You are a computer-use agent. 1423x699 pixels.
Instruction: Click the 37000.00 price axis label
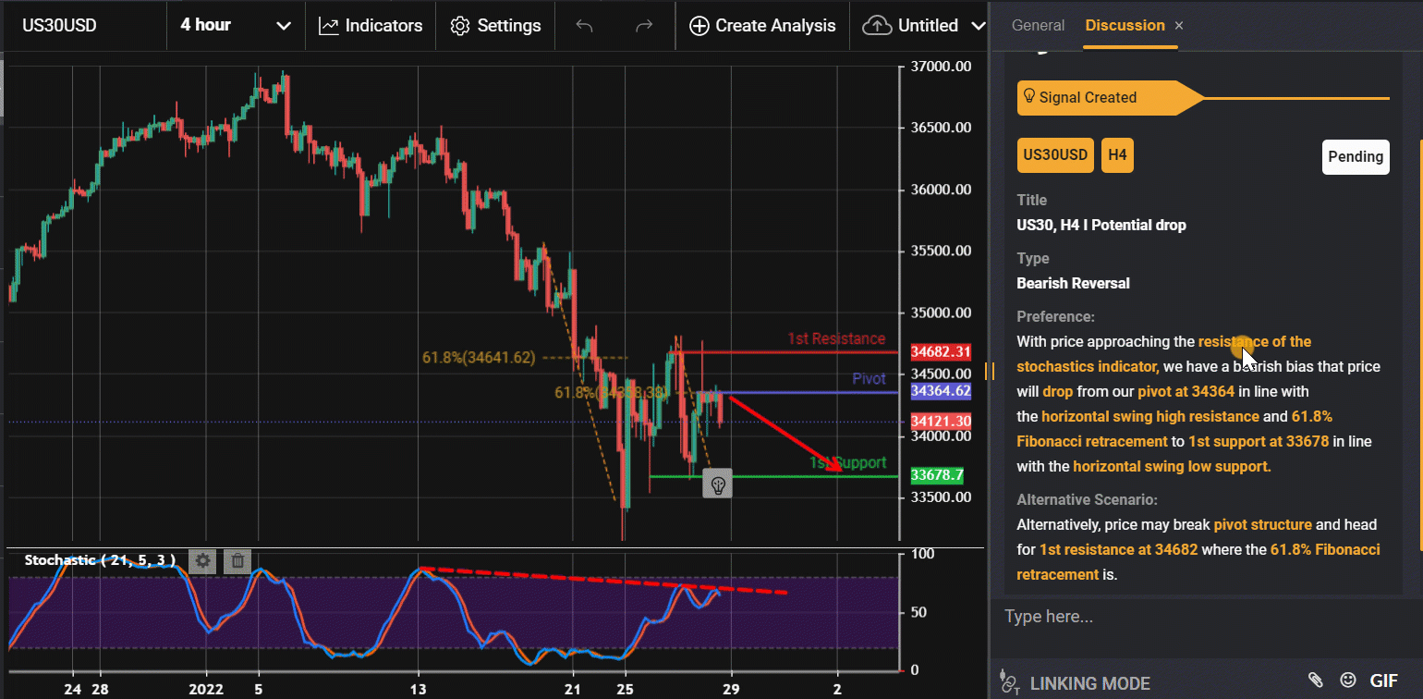pos(941,67)
